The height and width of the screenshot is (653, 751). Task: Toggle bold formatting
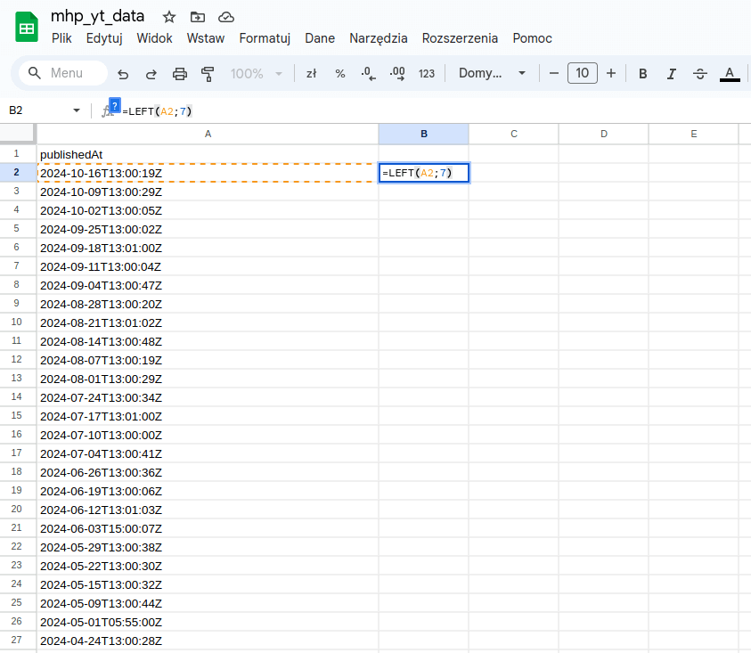(x=643, y=74)
